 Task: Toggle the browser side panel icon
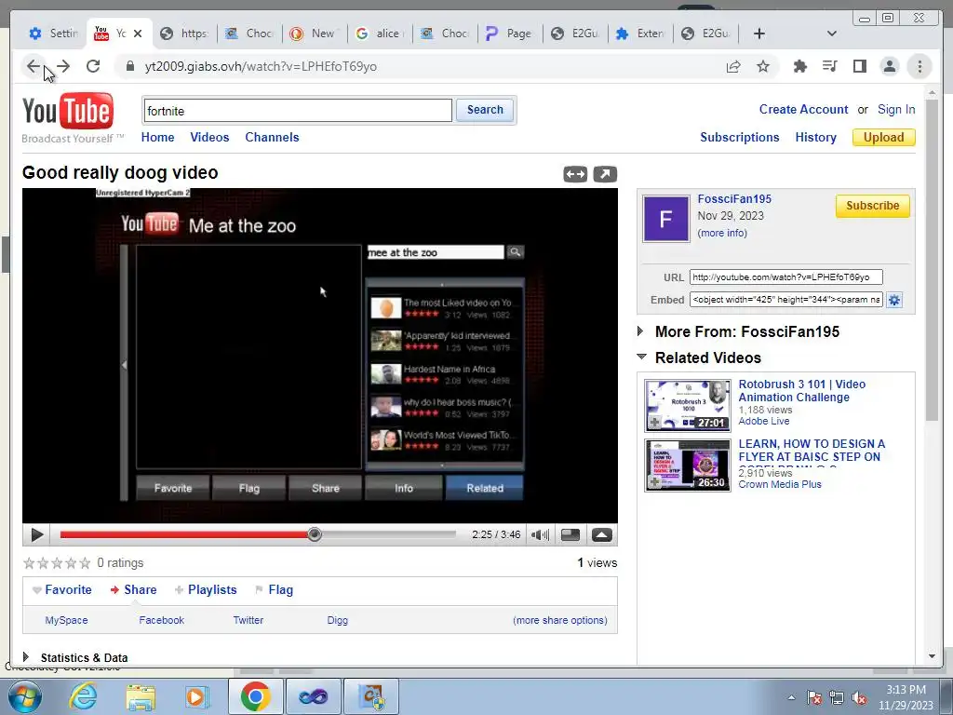click(859, 66)
